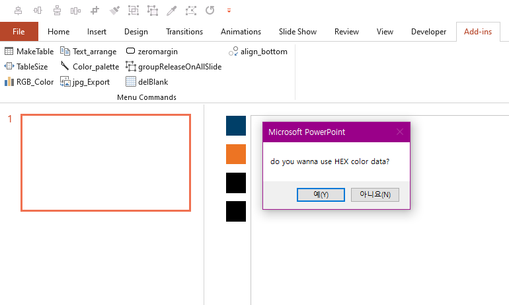
Task: Run the Text_arrange add-in command
Action: point(89,52)
